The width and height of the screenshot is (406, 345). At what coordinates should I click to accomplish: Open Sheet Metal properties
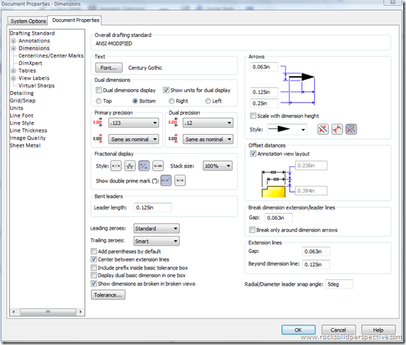click(25, 145)
